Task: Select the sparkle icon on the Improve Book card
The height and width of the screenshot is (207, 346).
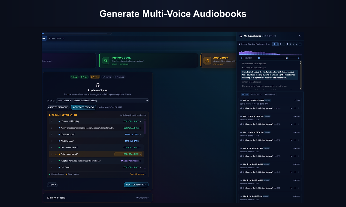Action: tap(106, 60)
